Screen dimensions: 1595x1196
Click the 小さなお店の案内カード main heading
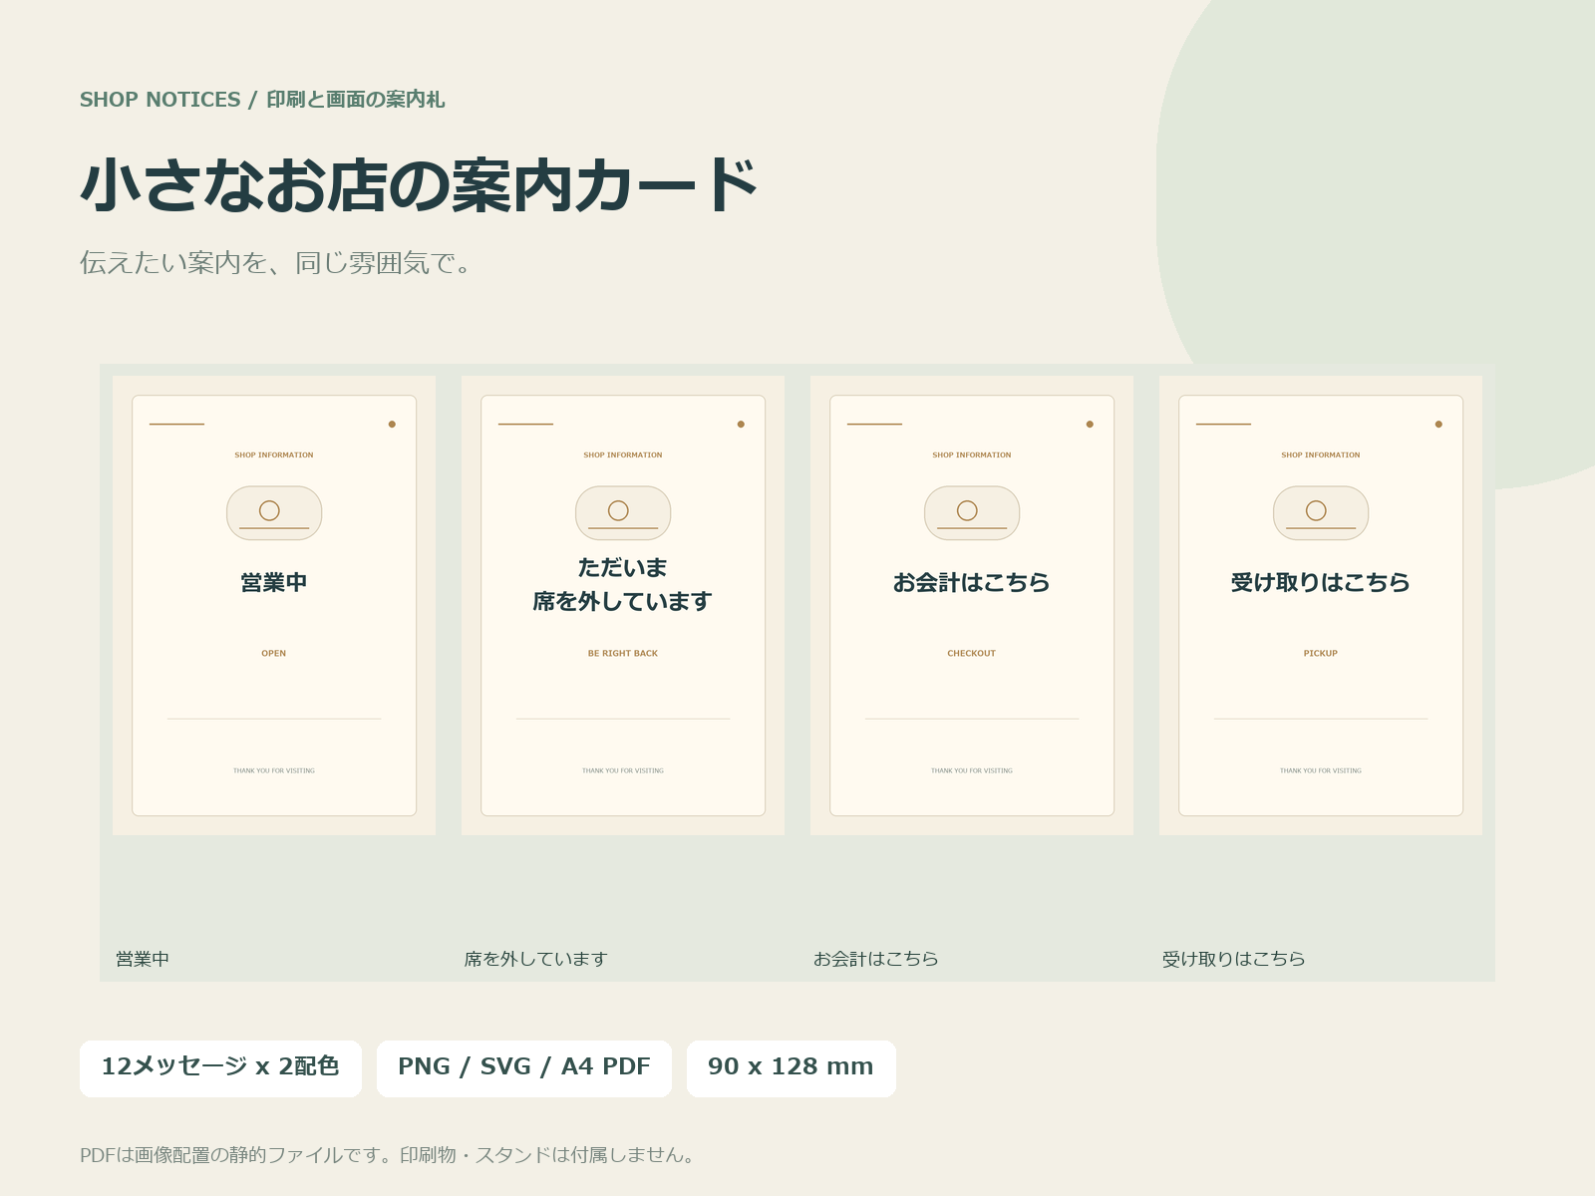(x=420, y=186)
